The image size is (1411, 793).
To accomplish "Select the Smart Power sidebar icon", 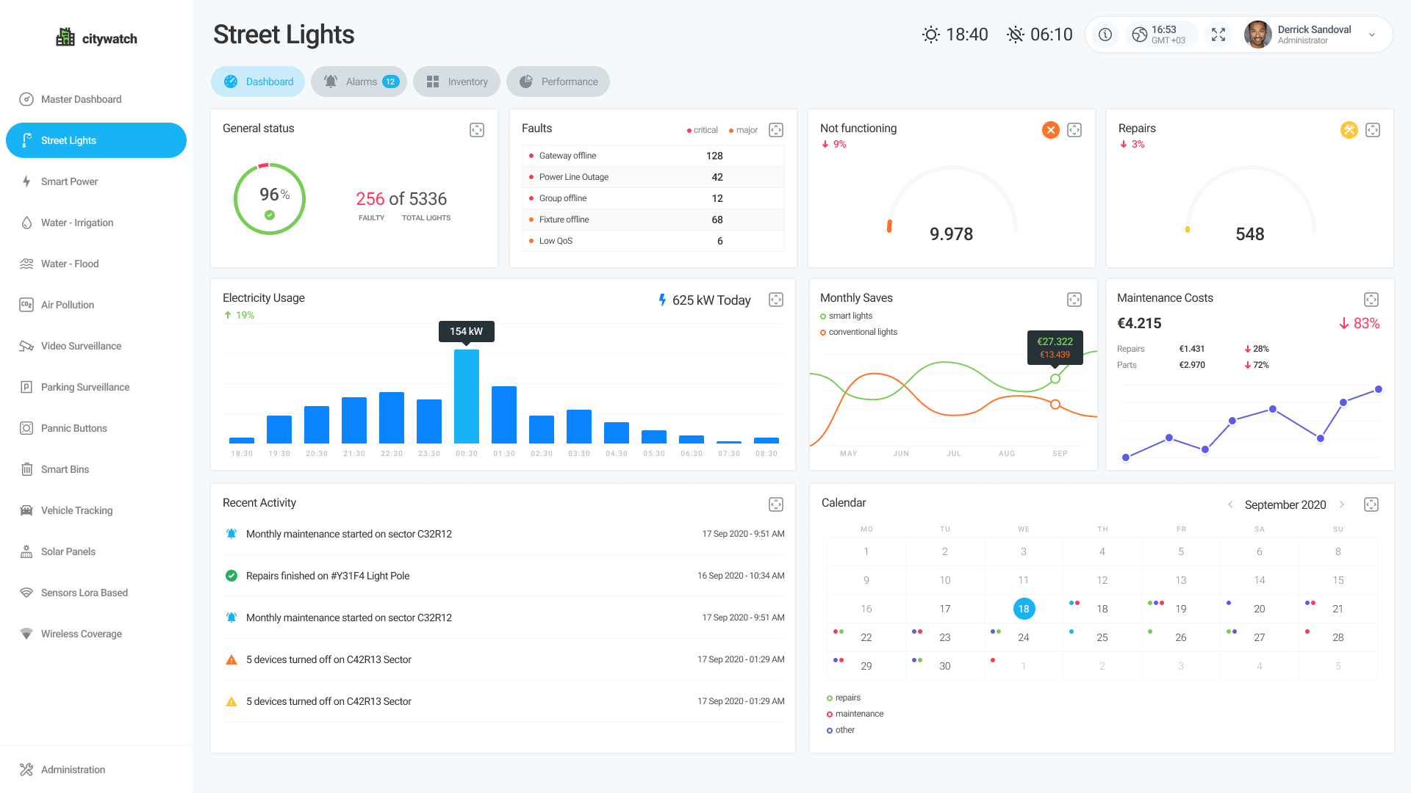I will pyautogui.click(x=27, y=181).
